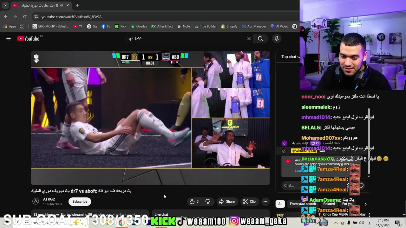Switch the keyboard input language indicator
Viewport: 406px width, 228px height.
[370, 223]
